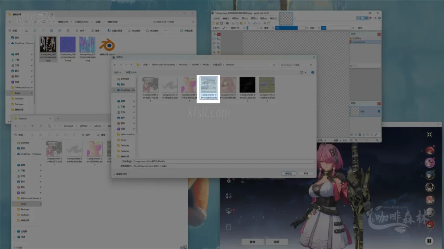This screenshot has width=444, height=249.
Task: Select the Invert Alpha entry in the History panel
Action: tap(359, 42)
